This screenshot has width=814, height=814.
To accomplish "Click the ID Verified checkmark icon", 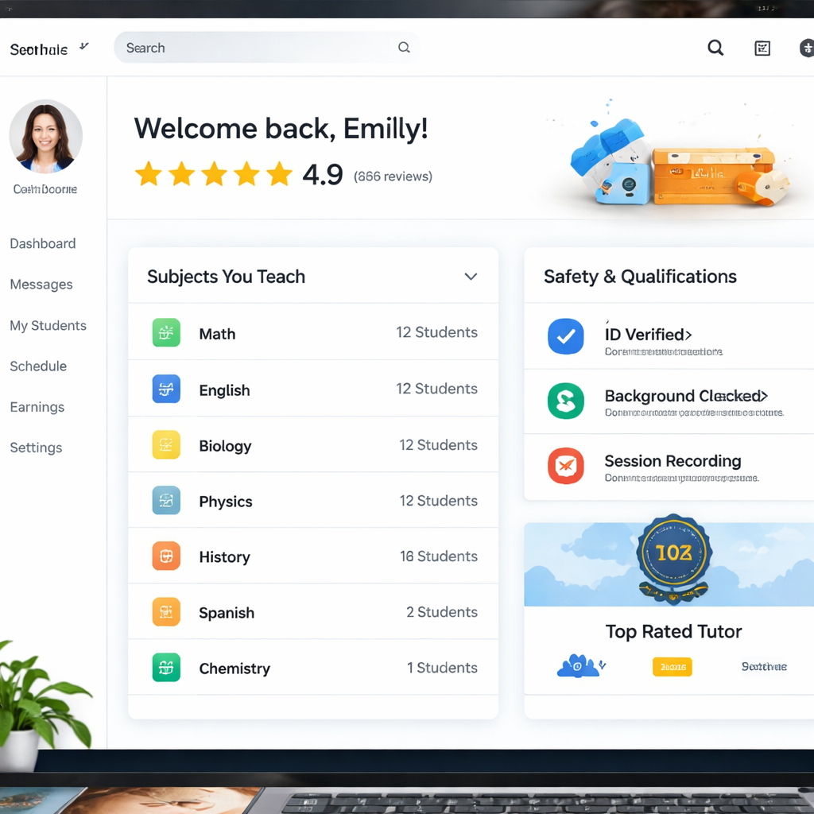I will 565,337.
